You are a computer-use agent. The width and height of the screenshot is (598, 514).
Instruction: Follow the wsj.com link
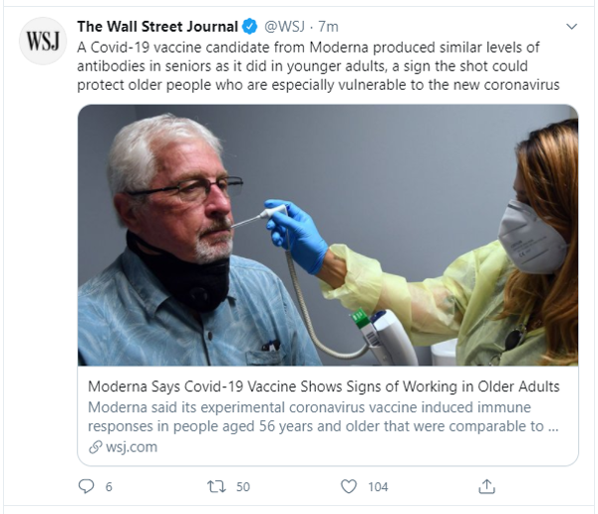(131, 447)
